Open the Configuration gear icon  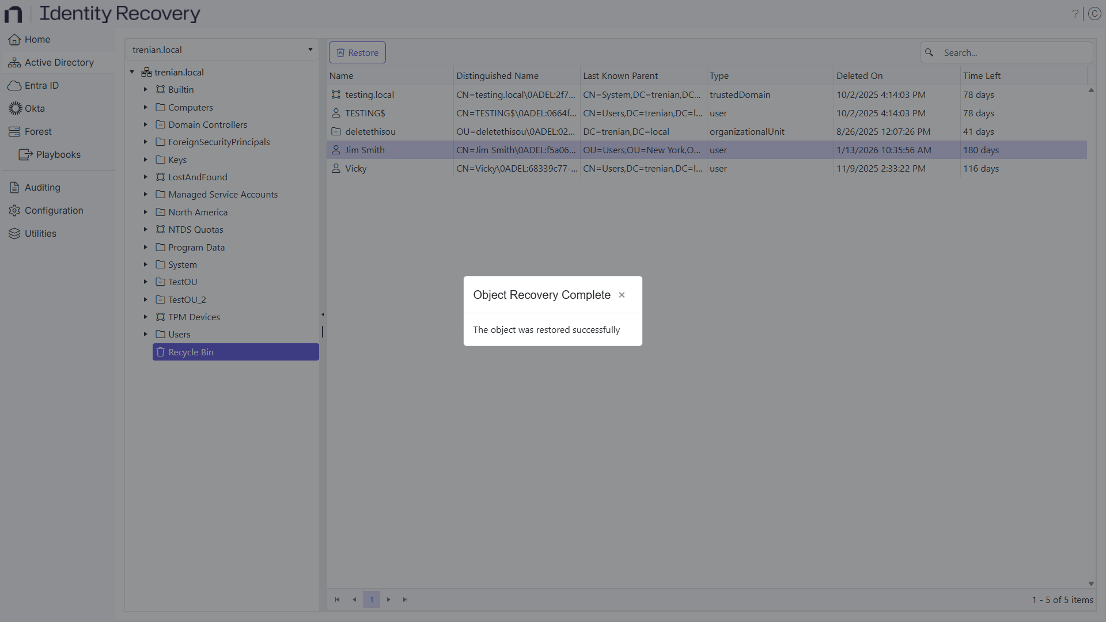click(13, 210)
